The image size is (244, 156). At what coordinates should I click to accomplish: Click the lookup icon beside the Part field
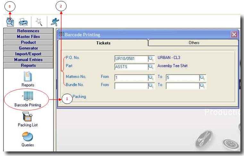tap(151, 67)
